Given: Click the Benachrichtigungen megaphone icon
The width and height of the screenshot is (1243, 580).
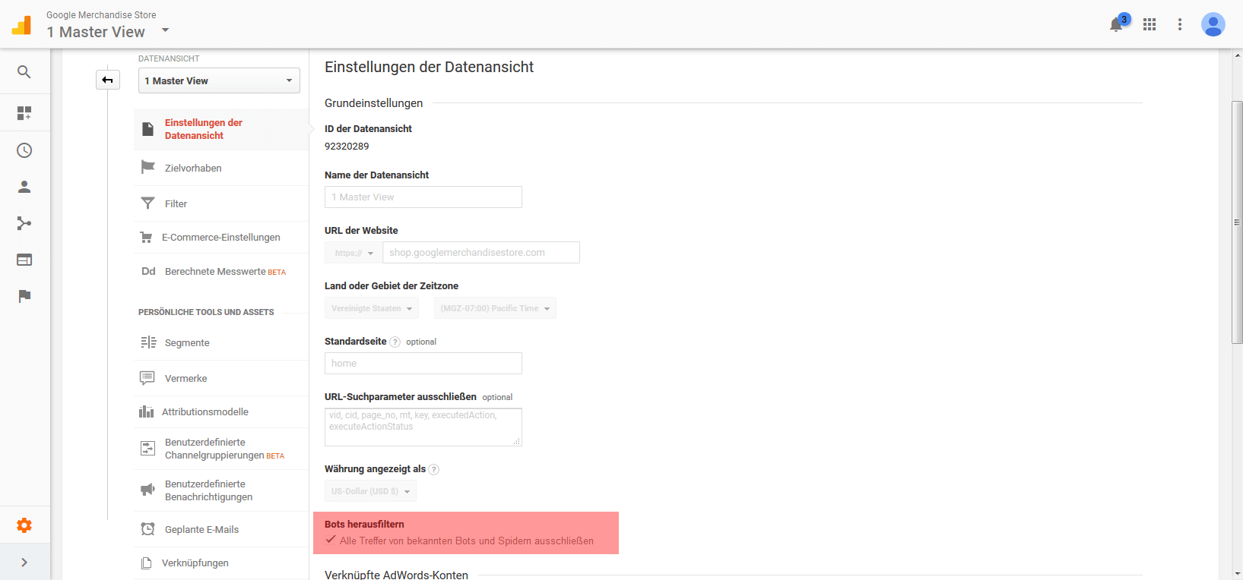Looking at the screenshot, I should click(x=147, y=490).
